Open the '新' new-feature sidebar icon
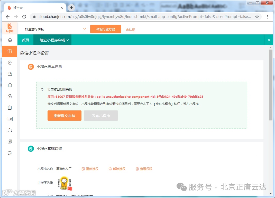This screenshot has width=275, height=198. click(x=10, y=142)
